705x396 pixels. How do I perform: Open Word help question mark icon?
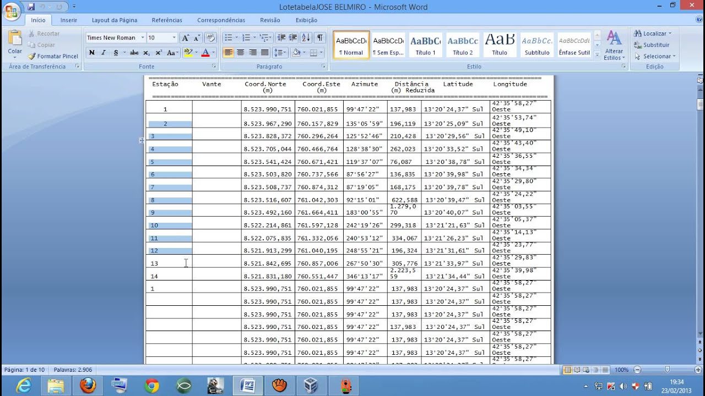(698, 20)
